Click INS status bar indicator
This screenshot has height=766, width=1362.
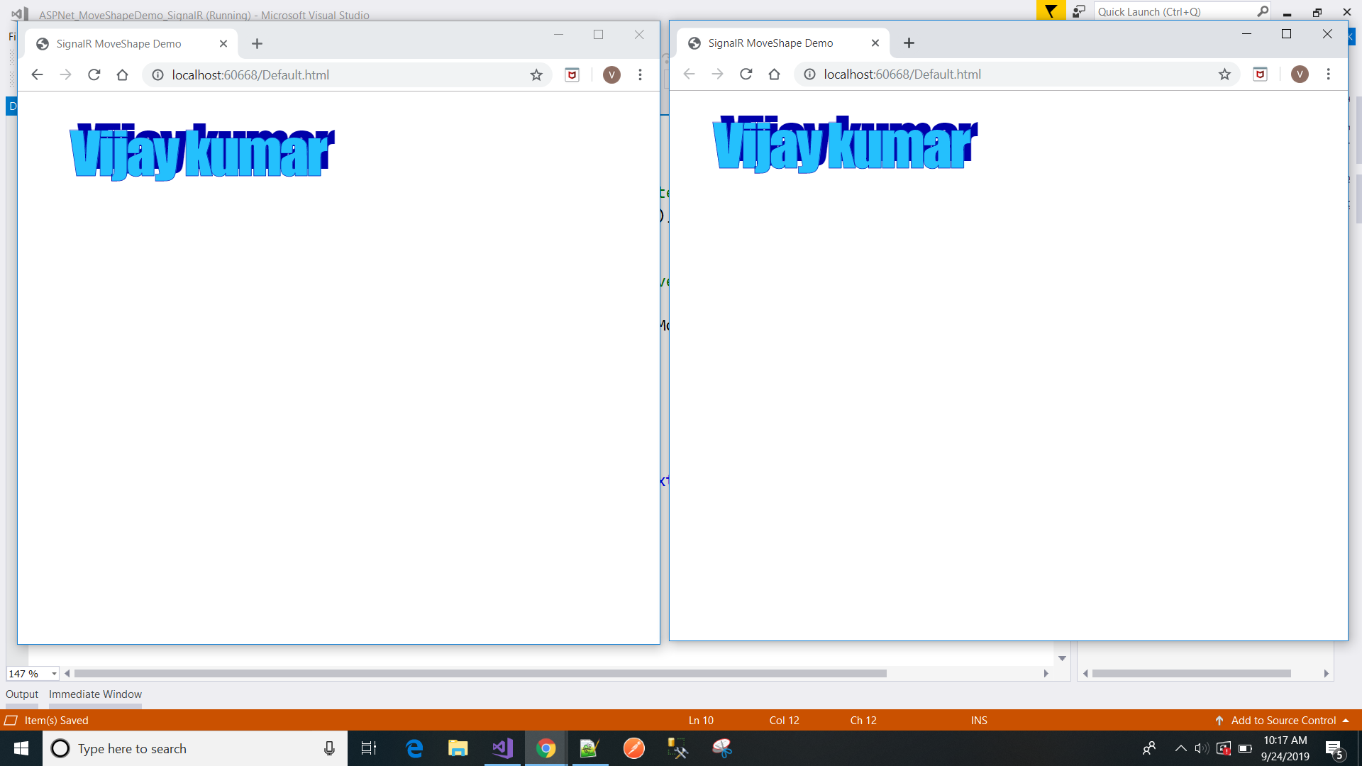(979, 721)
